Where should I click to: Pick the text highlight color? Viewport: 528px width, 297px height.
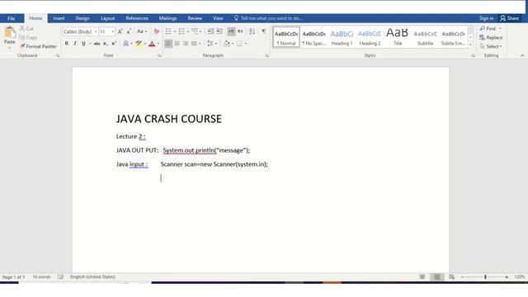click(x=139, y=44)
